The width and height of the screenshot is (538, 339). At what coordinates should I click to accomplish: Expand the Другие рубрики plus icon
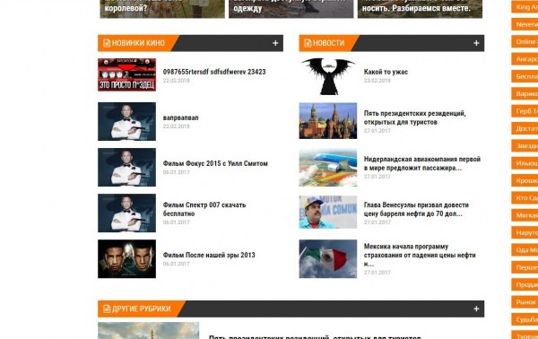coord(476,309)
